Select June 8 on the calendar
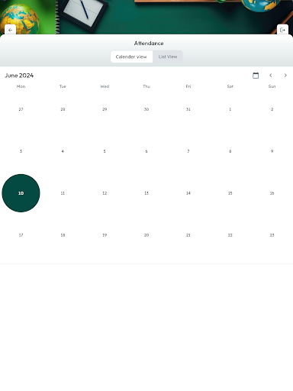This screenshot has width=293, height=391. pos(230,151)
